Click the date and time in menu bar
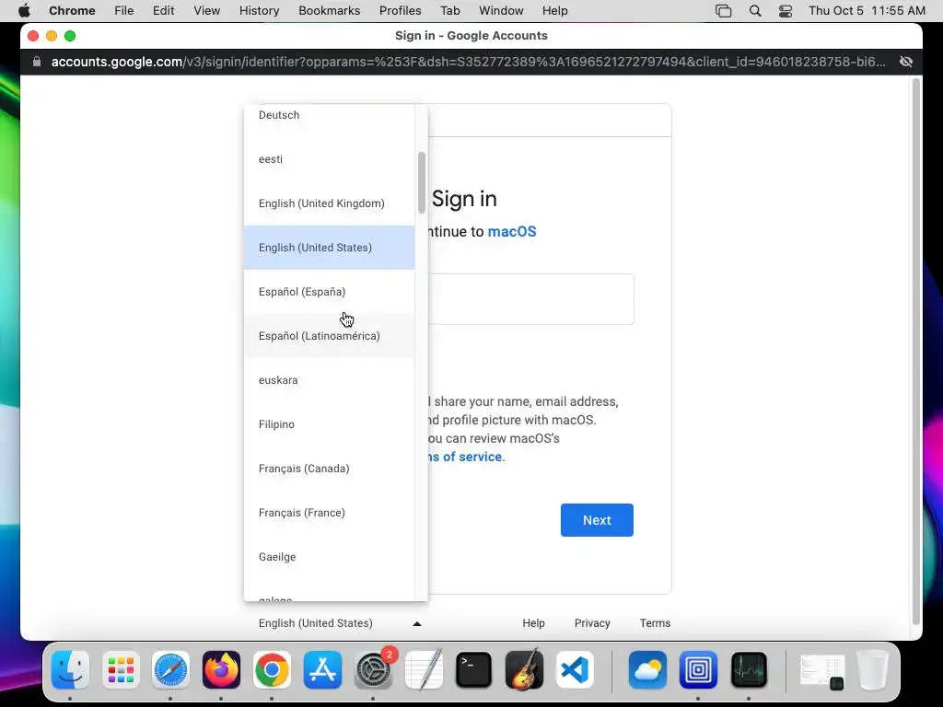This screenshot has width=943, height=707. pos(867,11)
